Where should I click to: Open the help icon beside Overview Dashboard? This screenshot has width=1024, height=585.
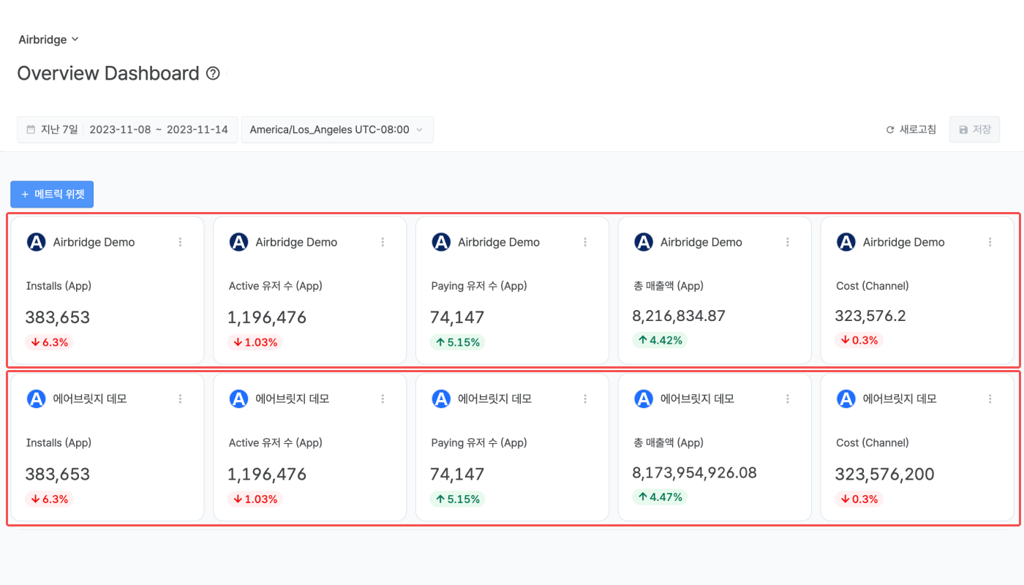pos(213,73)
